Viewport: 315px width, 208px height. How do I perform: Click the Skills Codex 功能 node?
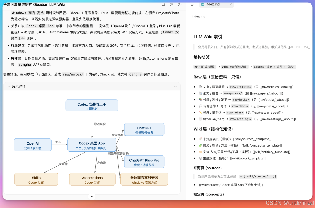pos(36,179)
